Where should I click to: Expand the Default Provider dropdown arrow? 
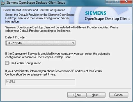tap(73, 43)
